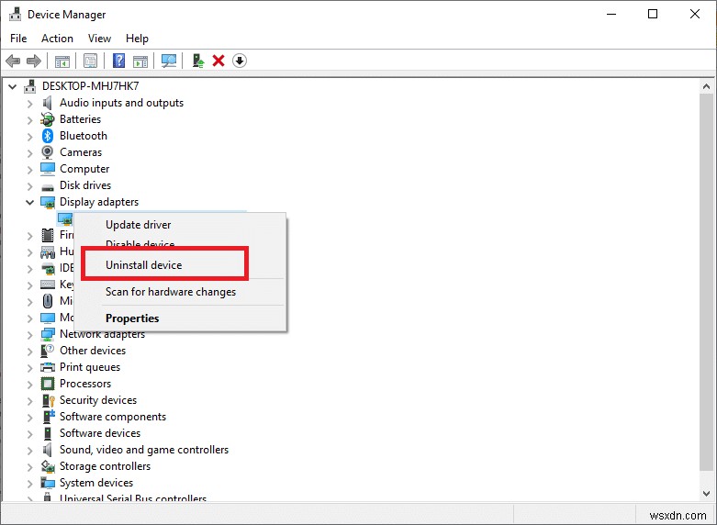This screenshot has width=717, height=525.
Task: Choose Update driver from context menu
Action: tap(138, 225)
